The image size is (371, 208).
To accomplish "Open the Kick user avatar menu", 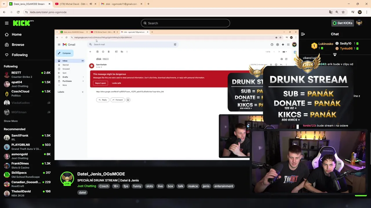I will point(359,23).
